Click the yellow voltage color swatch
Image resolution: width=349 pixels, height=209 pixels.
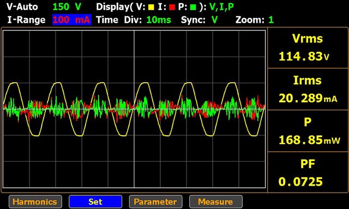[151, 8]
